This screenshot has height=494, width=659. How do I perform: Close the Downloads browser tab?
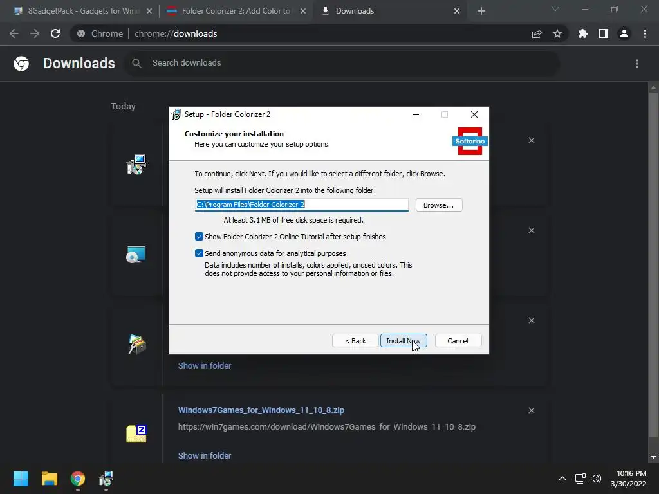click(457, 11)
